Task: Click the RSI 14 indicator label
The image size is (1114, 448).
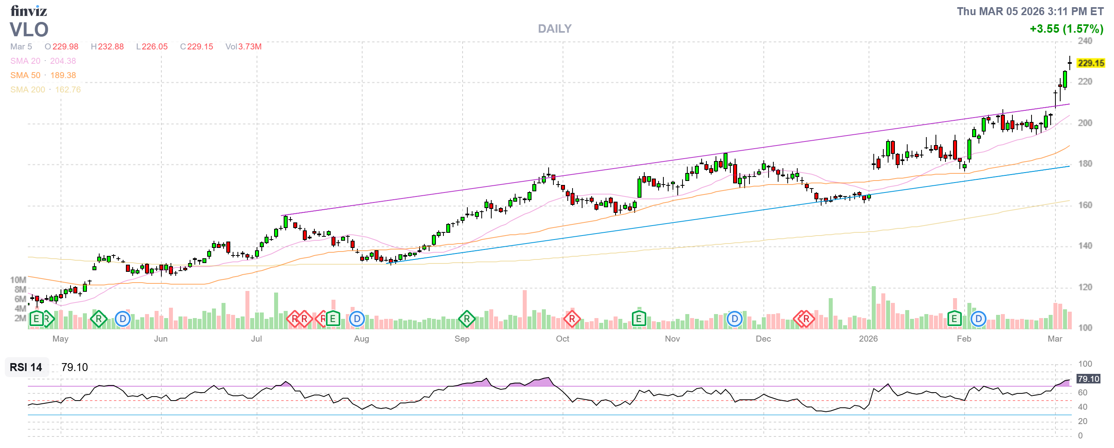Action: point(26,367)
